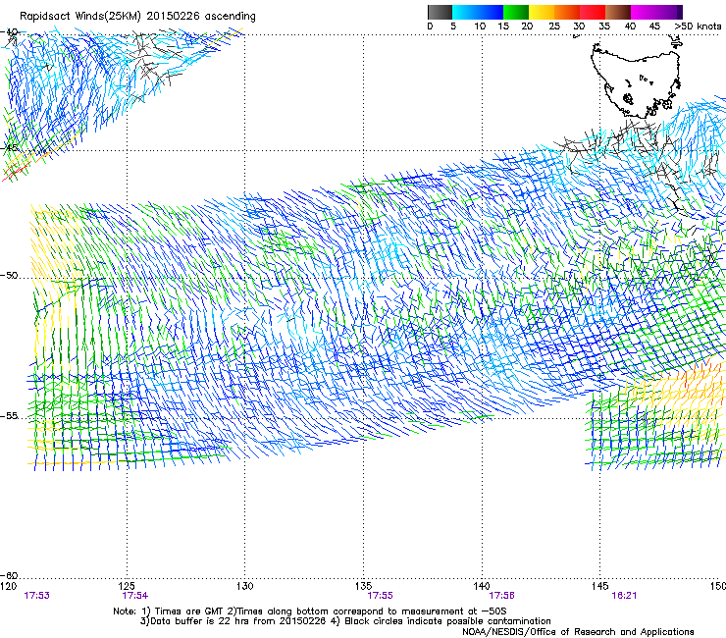This screenshot has height=638, width=726.
Task: Click the brown 35–40 knots legend segment
Action: click(x=618, y=12)
